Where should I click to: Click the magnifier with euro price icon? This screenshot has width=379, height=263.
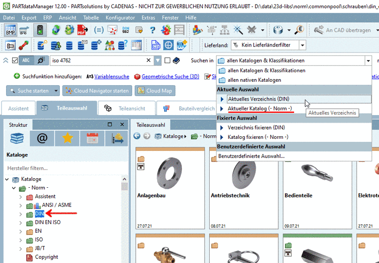pyautogui.click(x=300, y=30)
